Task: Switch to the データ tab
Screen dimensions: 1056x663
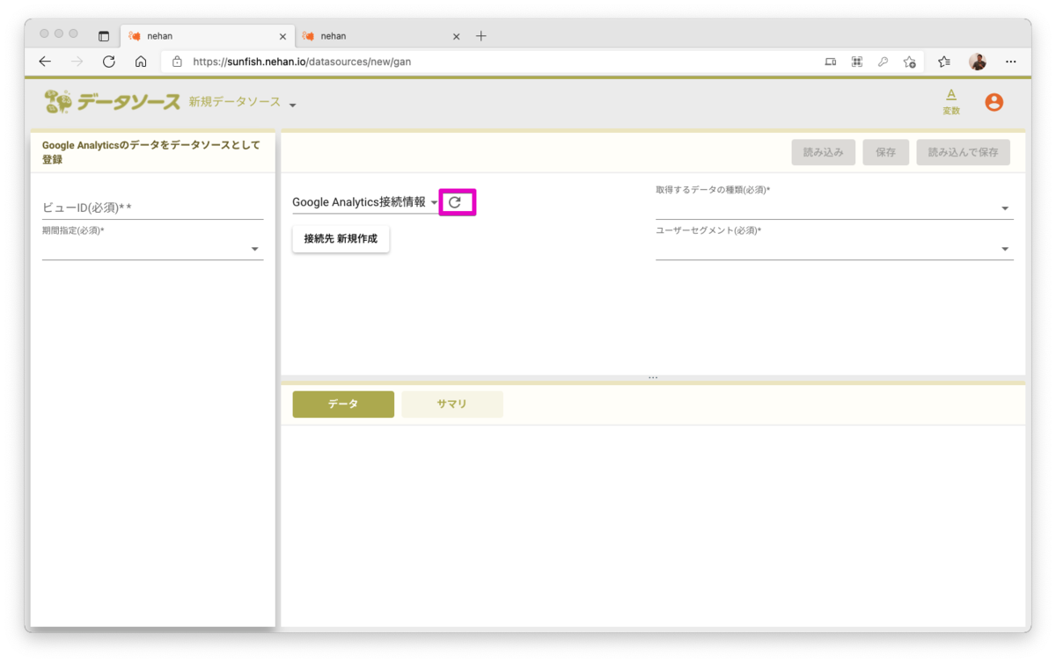Action: pyautogui.click(x=343, y=404)
